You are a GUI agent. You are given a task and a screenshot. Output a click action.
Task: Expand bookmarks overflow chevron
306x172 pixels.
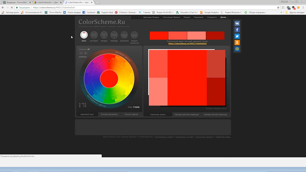pyautogui.click(x=281, y=12)
